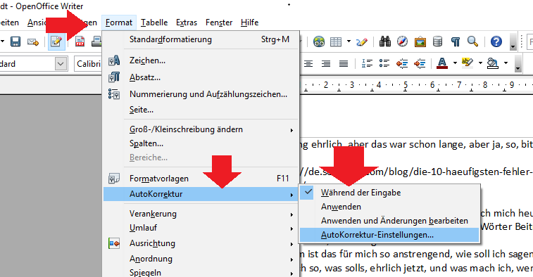Viewport: 533px width, 277px height.
Task: Expand the Ausrichtung submenu
Action: [x=201, y=243]
